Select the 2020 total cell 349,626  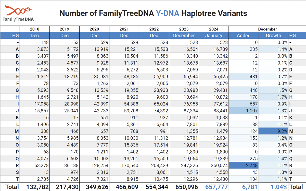pos(94,187)
